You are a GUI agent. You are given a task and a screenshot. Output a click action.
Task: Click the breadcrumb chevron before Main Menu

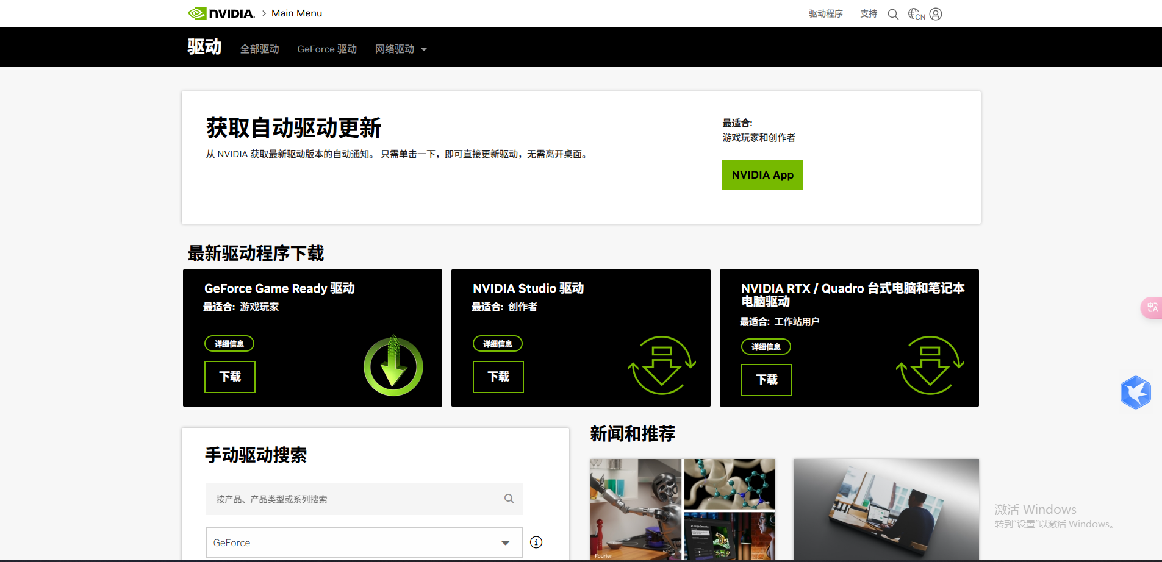264,13
